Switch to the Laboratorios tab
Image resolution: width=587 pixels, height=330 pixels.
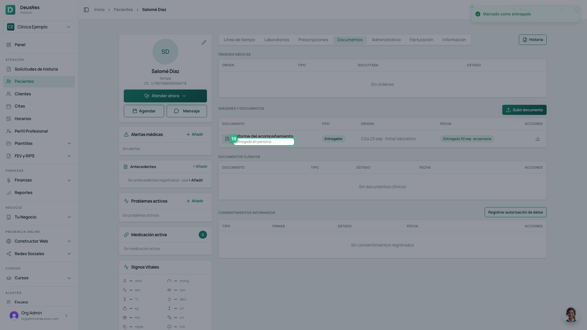[x=277, y=40]
